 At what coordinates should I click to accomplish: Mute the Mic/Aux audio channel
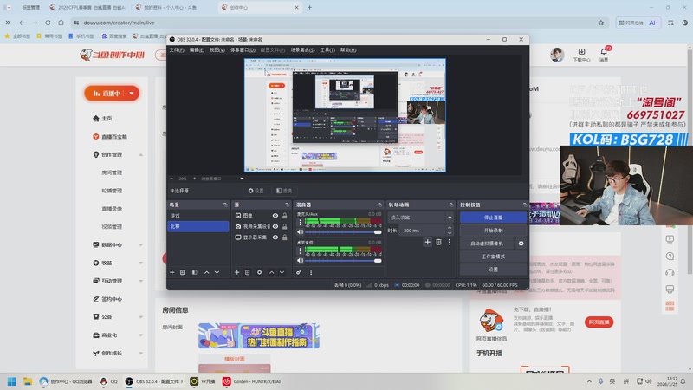click(300, 232)
